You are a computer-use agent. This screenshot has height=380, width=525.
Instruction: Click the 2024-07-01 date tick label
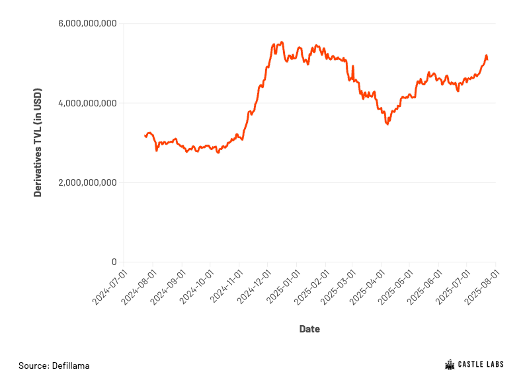coord(110,287)
